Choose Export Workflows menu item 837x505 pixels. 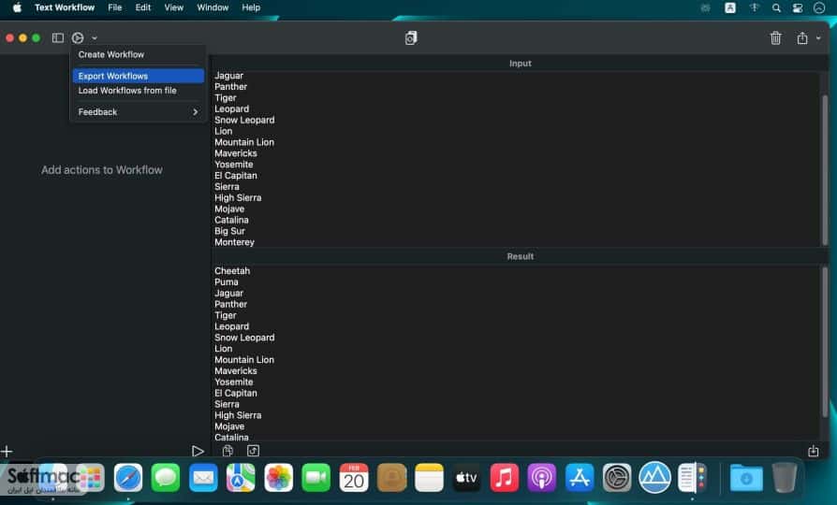(139, 76)
